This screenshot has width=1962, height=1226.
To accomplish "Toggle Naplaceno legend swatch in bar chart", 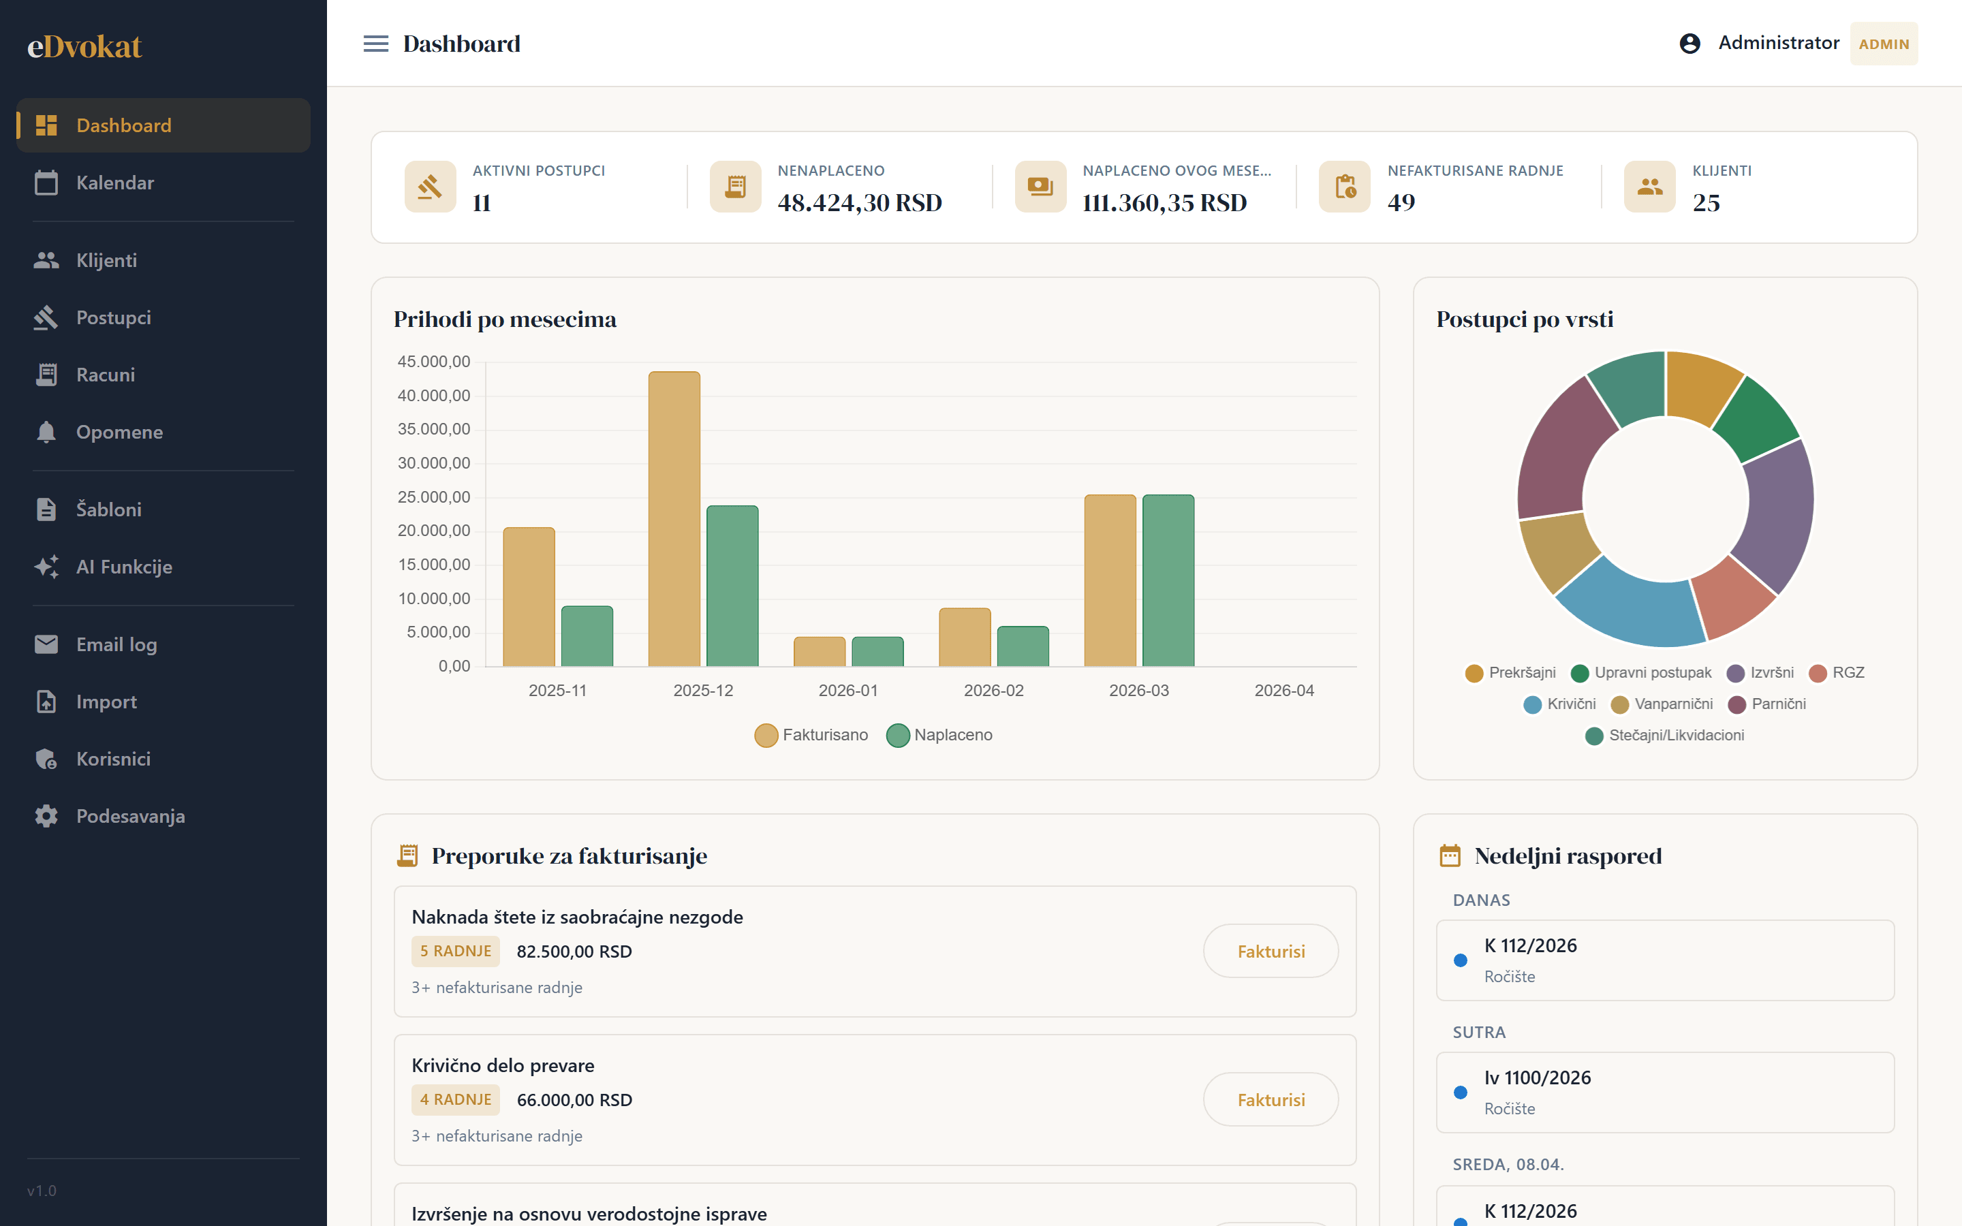I will pyautogui.click(x=897, y=736).
